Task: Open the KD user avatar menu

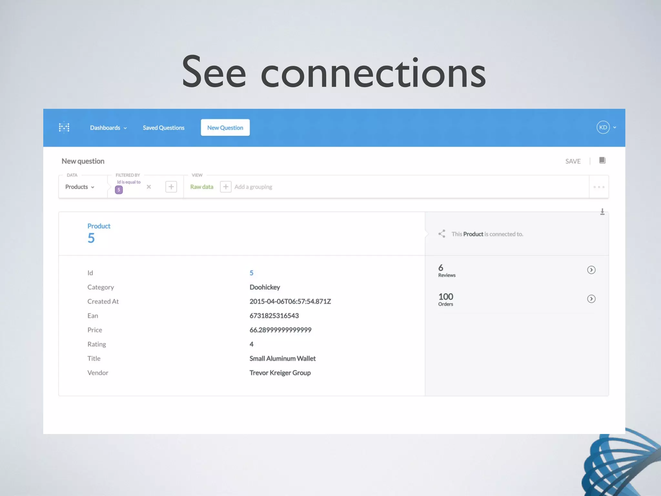Action: click(x=603, y=127)
